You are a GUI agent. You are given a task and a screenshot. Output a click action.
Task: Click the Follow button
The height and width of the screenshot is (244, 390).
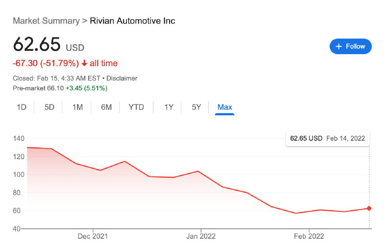pyautogui.click(x=350, y=46)
